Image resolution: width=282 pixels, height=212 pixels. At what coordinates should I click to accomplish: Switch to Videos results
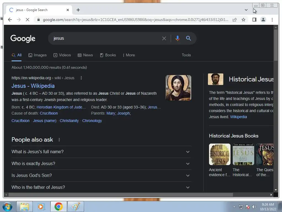pyautogui.click(x=62, y=55)
